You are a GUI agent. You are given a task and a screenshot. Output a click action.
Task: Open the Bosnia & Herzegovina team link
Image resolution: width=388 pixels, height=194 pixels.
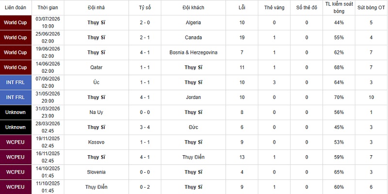[x=193, y=52]
